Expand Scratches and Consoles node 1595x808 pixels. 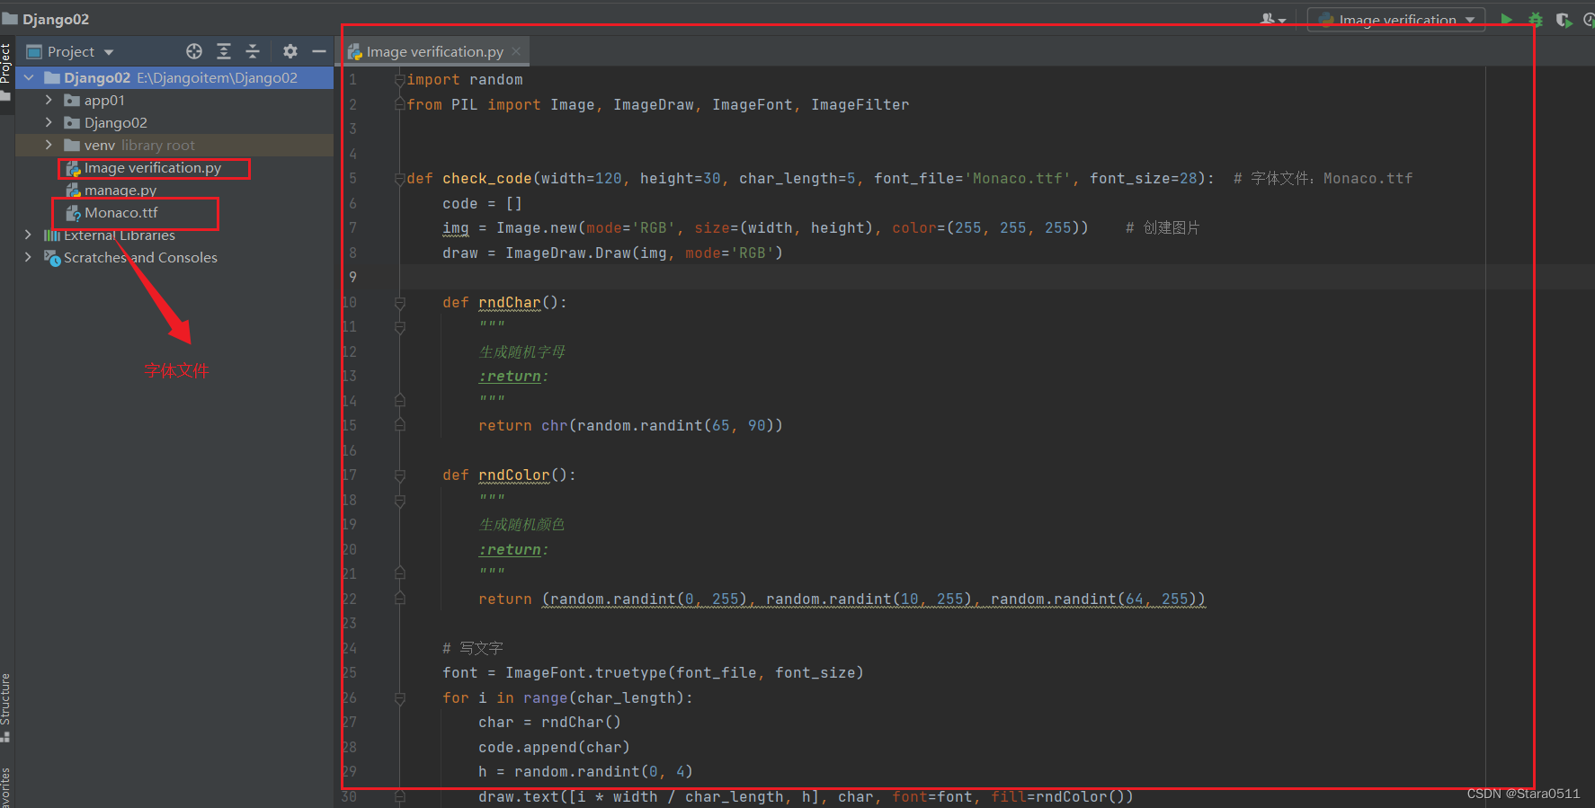(x=28, y=257)
